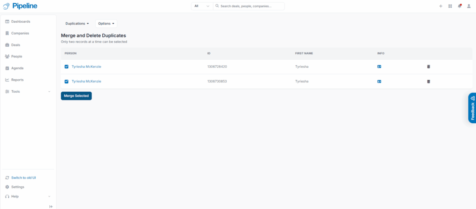Delete the record with ID 1306728420
This screenshot has height=209, width=476.
click(429, 67)
